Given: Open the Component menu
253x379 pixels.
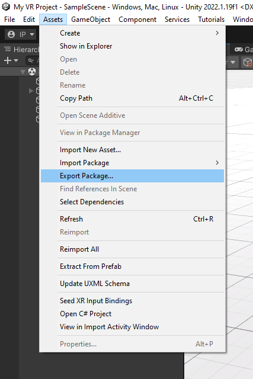Looking at the screenshot, I should tap(137, 20).
